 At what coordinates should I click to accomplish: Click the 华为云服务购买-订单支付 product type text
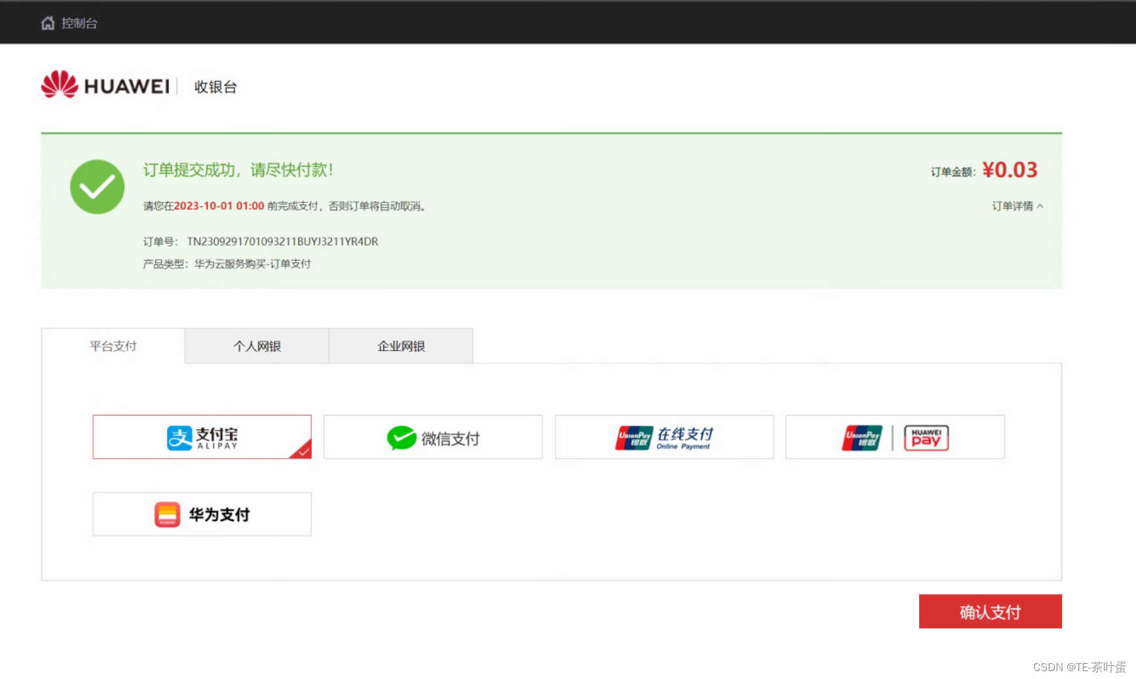[252, 264]
